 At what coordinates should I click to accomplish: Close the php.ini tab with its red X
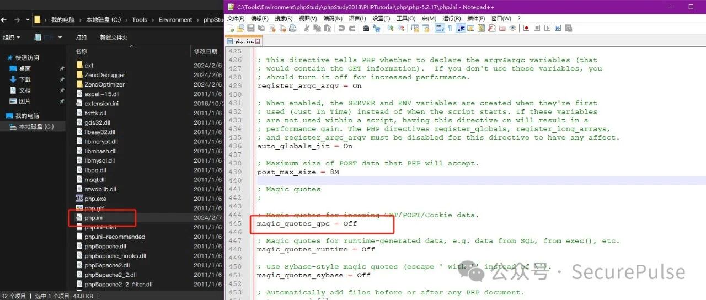point(258,41)
